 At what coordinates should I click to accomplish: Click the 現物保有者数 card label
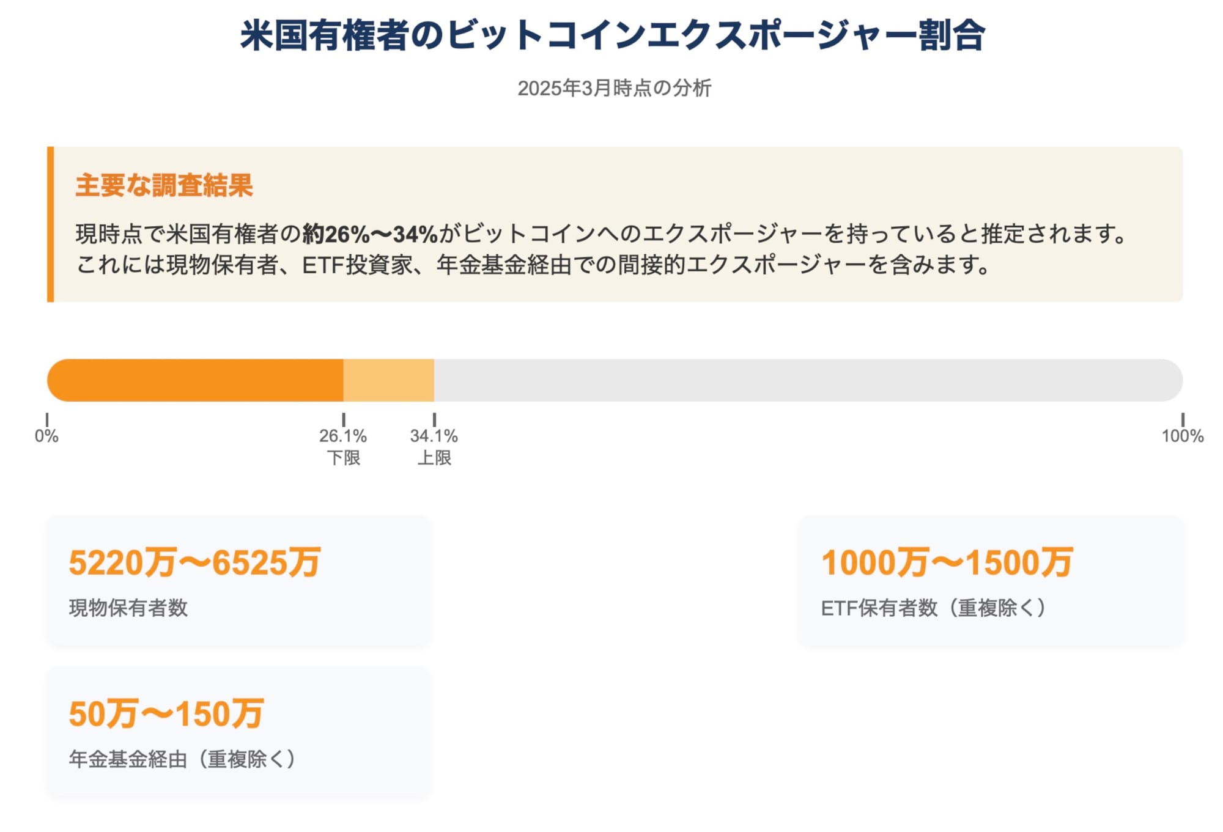(x=128, y=608)
